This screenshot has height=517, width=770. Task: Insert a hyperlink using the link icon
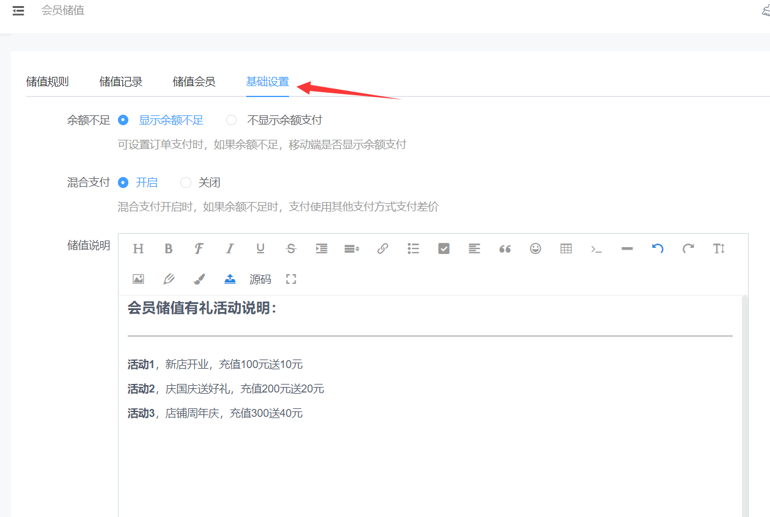tap(383, 248)
